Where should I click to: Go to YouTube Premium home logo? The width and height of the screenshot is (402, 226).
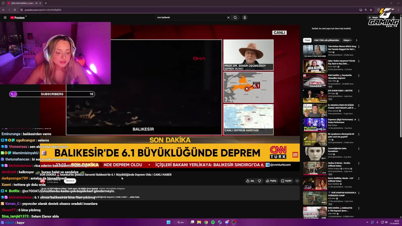click(17, 18)
